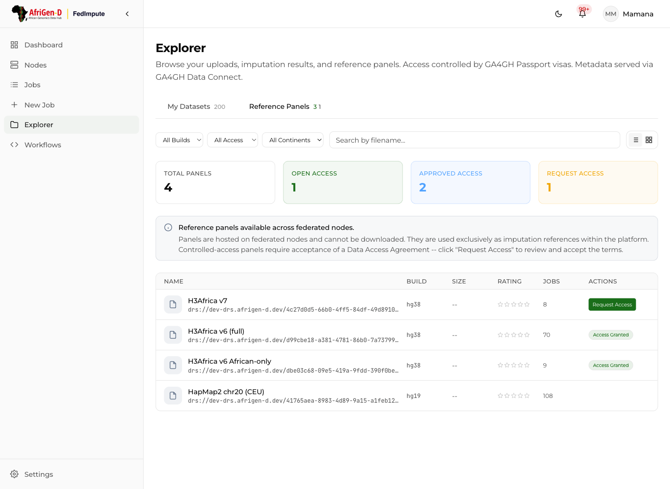Request Access for H3Africa v7

pos(612,305)
